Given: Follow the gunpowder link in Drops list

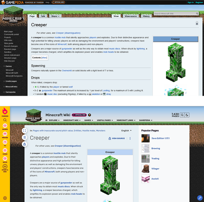Looking at the screenshot, I should click(47, 91).
